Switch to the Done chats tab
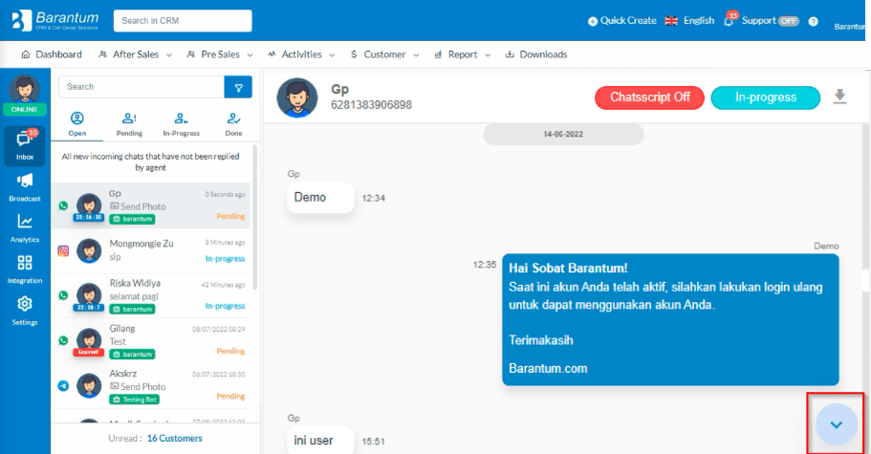 coord(231,124)
